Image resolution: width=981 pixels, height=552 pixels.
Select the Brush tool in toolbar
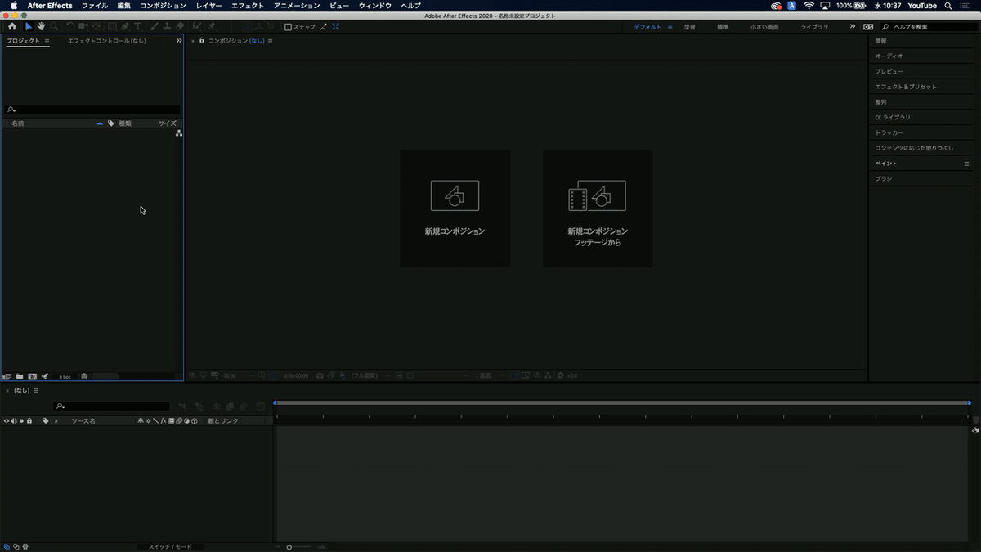pos(155,26)
